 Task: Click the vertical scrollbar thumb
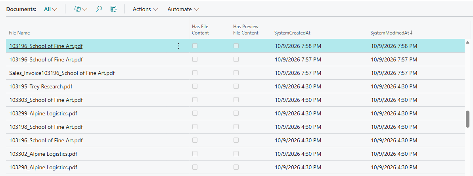pyautogui.click(x=467, y=119)
